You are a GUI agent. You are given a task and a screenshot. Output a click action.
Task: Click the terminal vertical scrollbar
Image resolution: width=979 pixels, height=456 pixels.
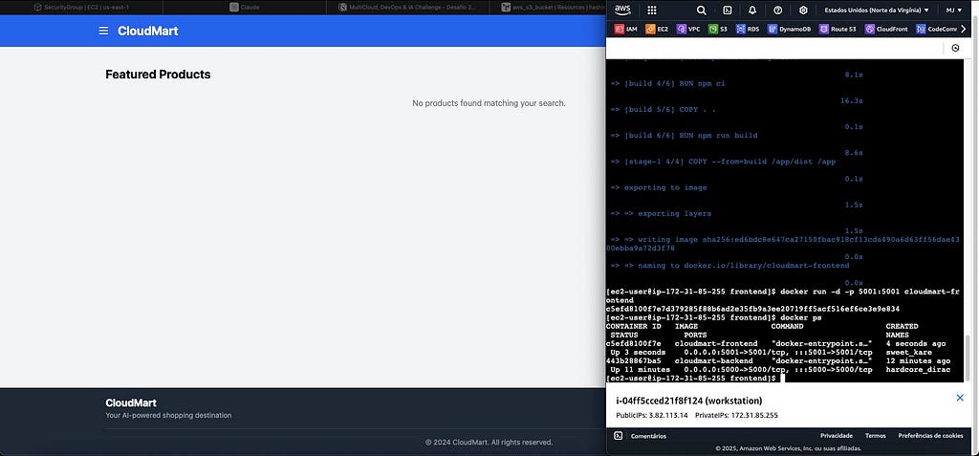[x=969, y=356]
